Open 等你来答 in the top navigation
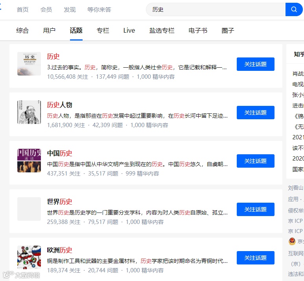304x281 pixels. point(99,9)
